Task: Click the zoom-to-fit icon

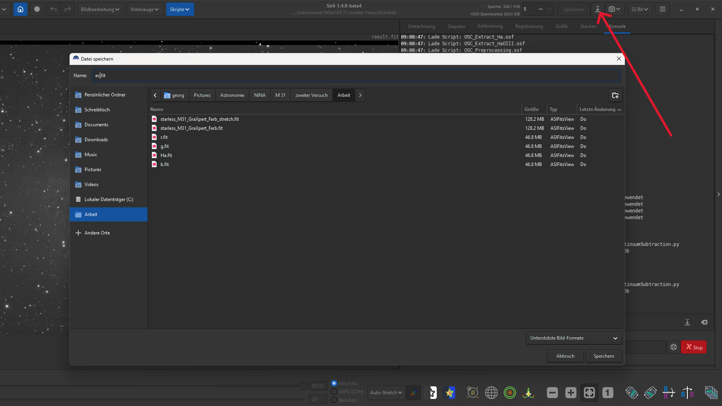Action: (x=589, y=393)
